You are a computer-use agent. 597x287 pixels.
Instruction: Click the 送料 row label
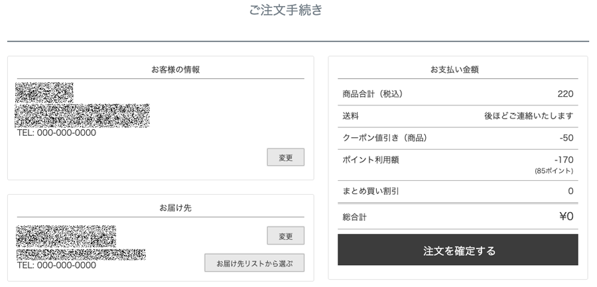click(350, 116)
